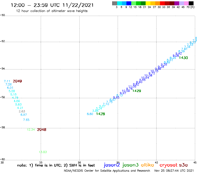
Task: Click the blue value '10.08'
Action: [148, 75]
